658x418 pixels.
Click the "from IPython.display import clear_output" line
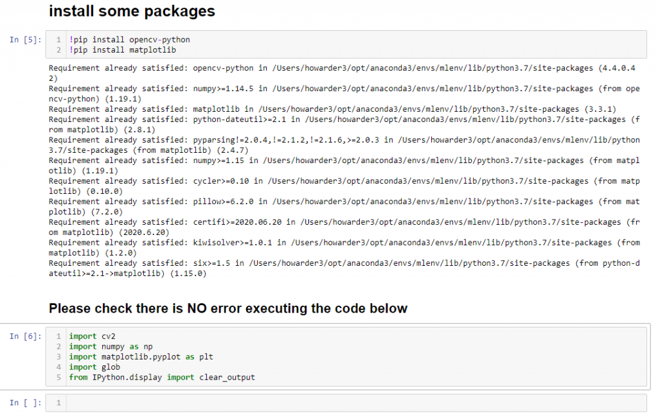point(162,378)
